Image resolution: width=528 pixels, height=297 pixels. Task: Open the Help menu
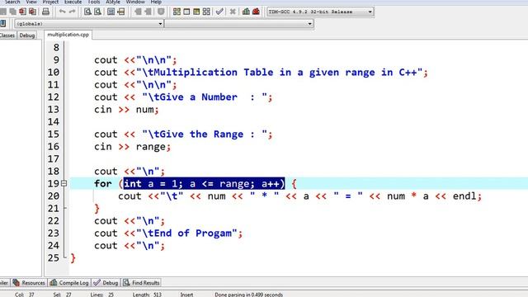pyautogui.click(x=156, y=2)
